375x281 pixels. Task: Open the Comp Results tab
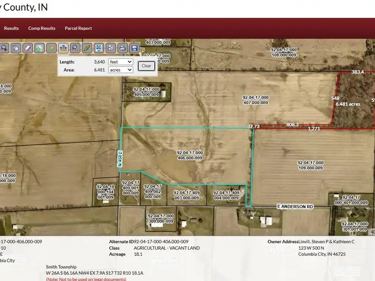pyautogui.click(x=42, y=28)
